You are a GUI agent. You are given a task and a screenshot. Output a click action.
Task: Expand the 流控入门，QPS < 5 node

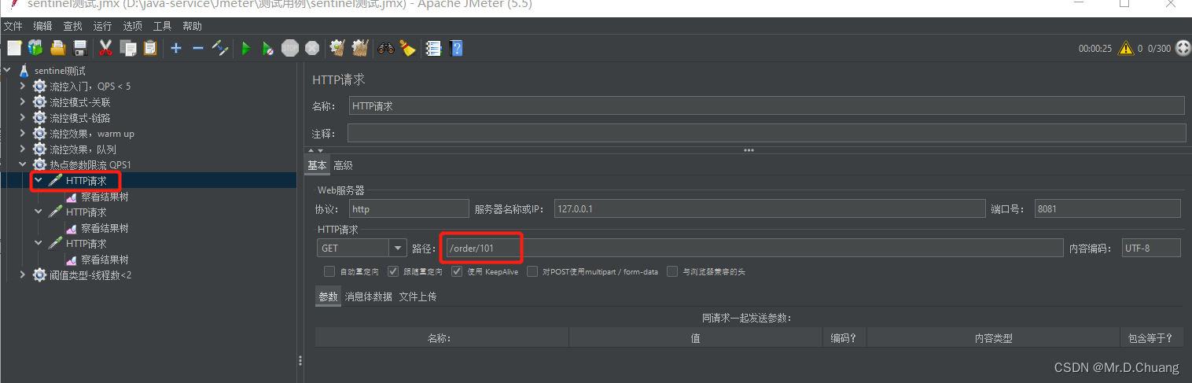(x=23, y=87)
